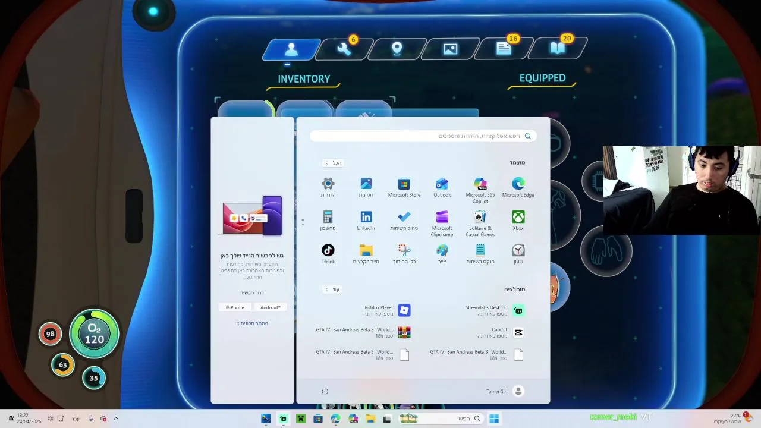Image resolution: width=761 pixels, height=428 pixels.
Task: Open File Explorer (סייר הקבצים) in Start
Action: pyautogui.click(x=366, y=254)
